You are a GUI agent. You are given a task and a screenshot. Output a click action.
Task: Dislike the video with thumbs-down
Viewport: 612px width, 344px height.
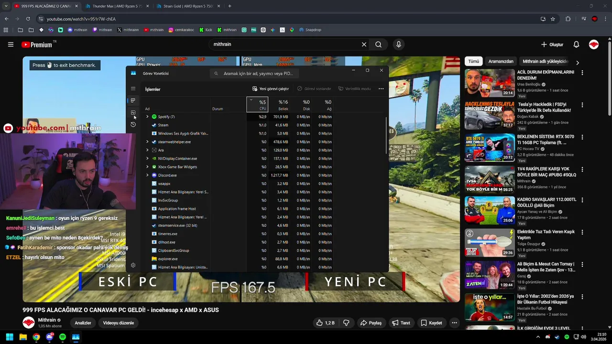tap(346, 323)
